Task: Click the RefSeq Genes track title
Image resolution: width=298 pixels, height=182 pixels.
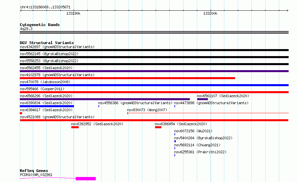Action: (x=34, y=171)
